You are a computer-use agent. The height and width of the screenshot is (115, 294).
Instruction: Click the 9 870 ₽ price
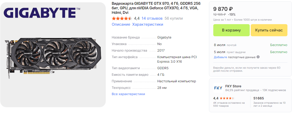[223, 9]
